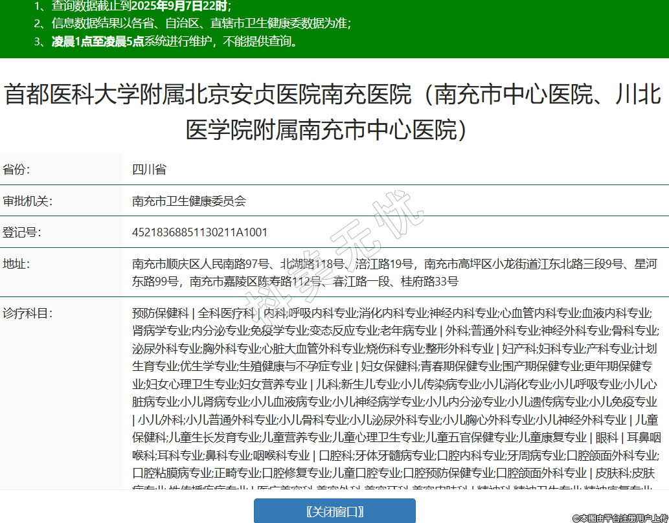Click registration number 45218368851130211A1001
This screenshot has width=669, height=523.
point(199,232)
